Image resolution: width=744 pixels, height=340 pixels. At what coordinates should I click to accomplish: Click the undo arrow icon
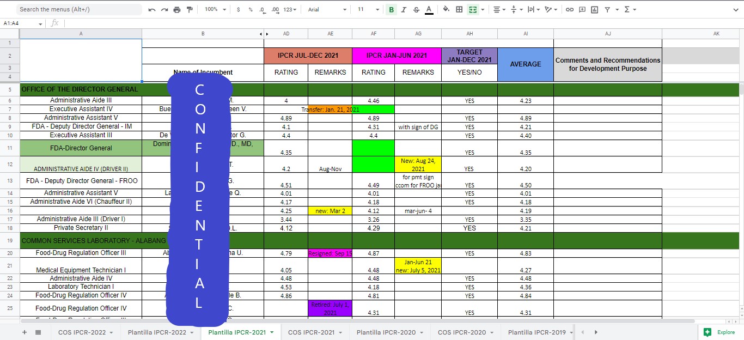[151, 9]
